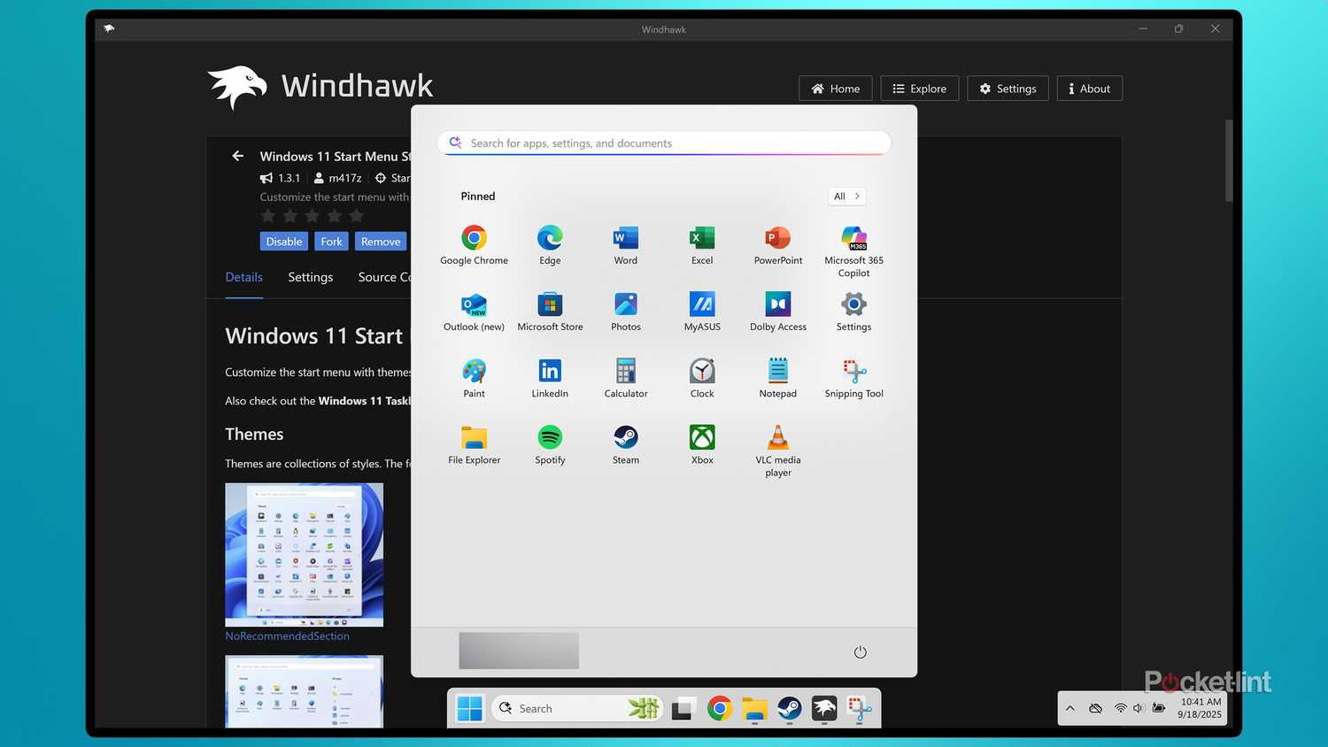Launch Photos app from Start menu

pos(626,312)
